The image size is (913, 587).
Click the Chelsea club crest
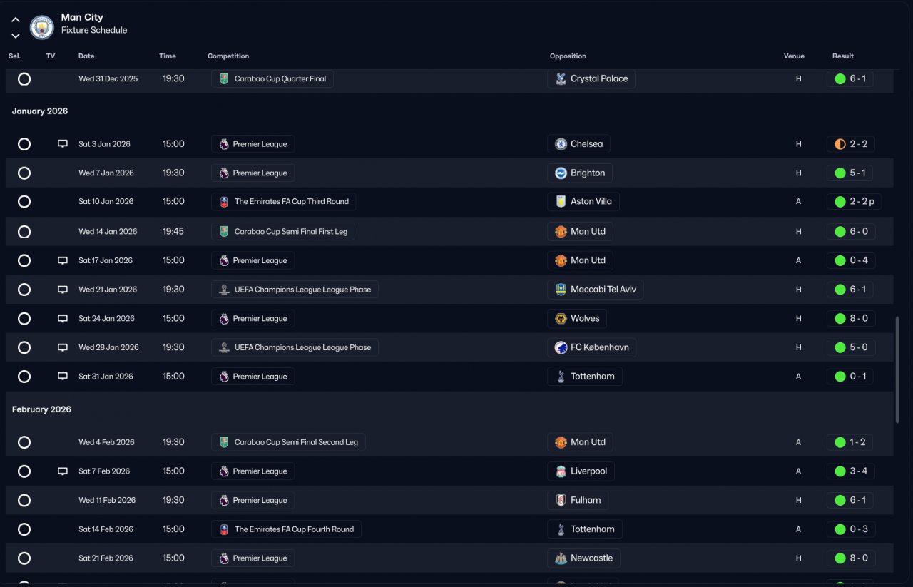tap(561, 144)
